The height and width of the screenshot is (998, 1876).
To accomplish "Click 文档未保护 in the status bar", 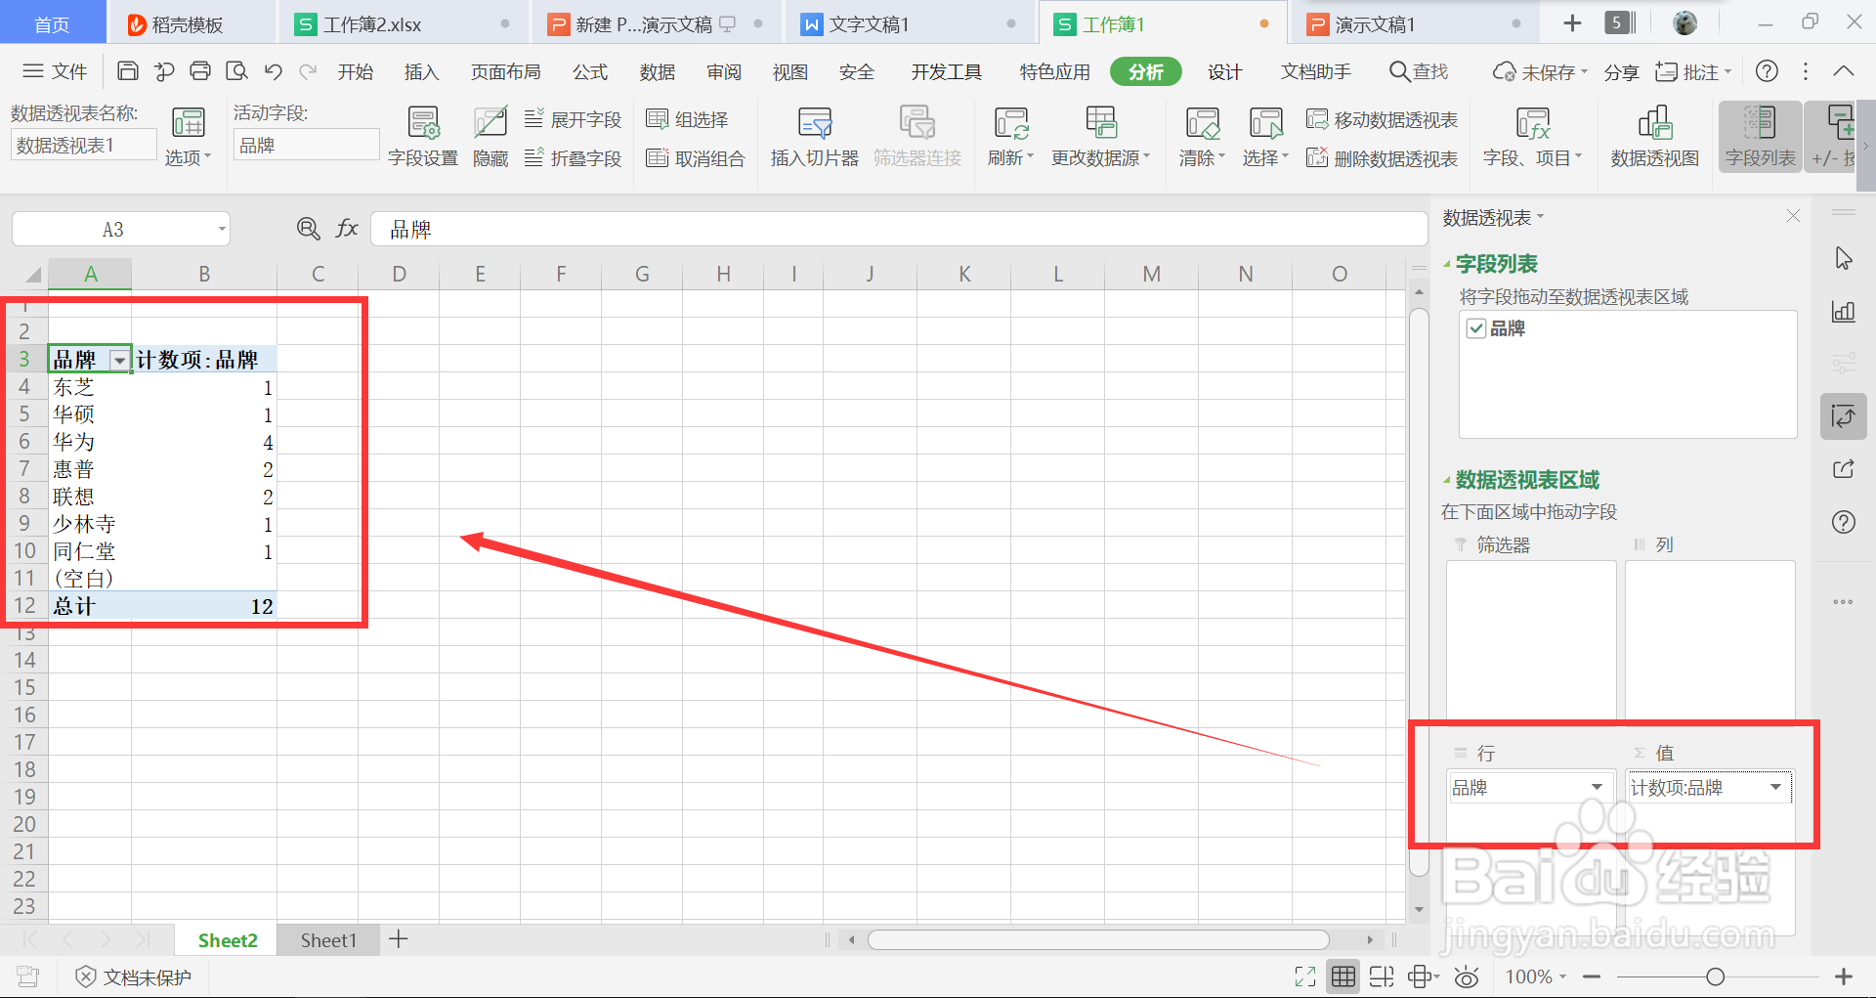I will pos(145,976).
